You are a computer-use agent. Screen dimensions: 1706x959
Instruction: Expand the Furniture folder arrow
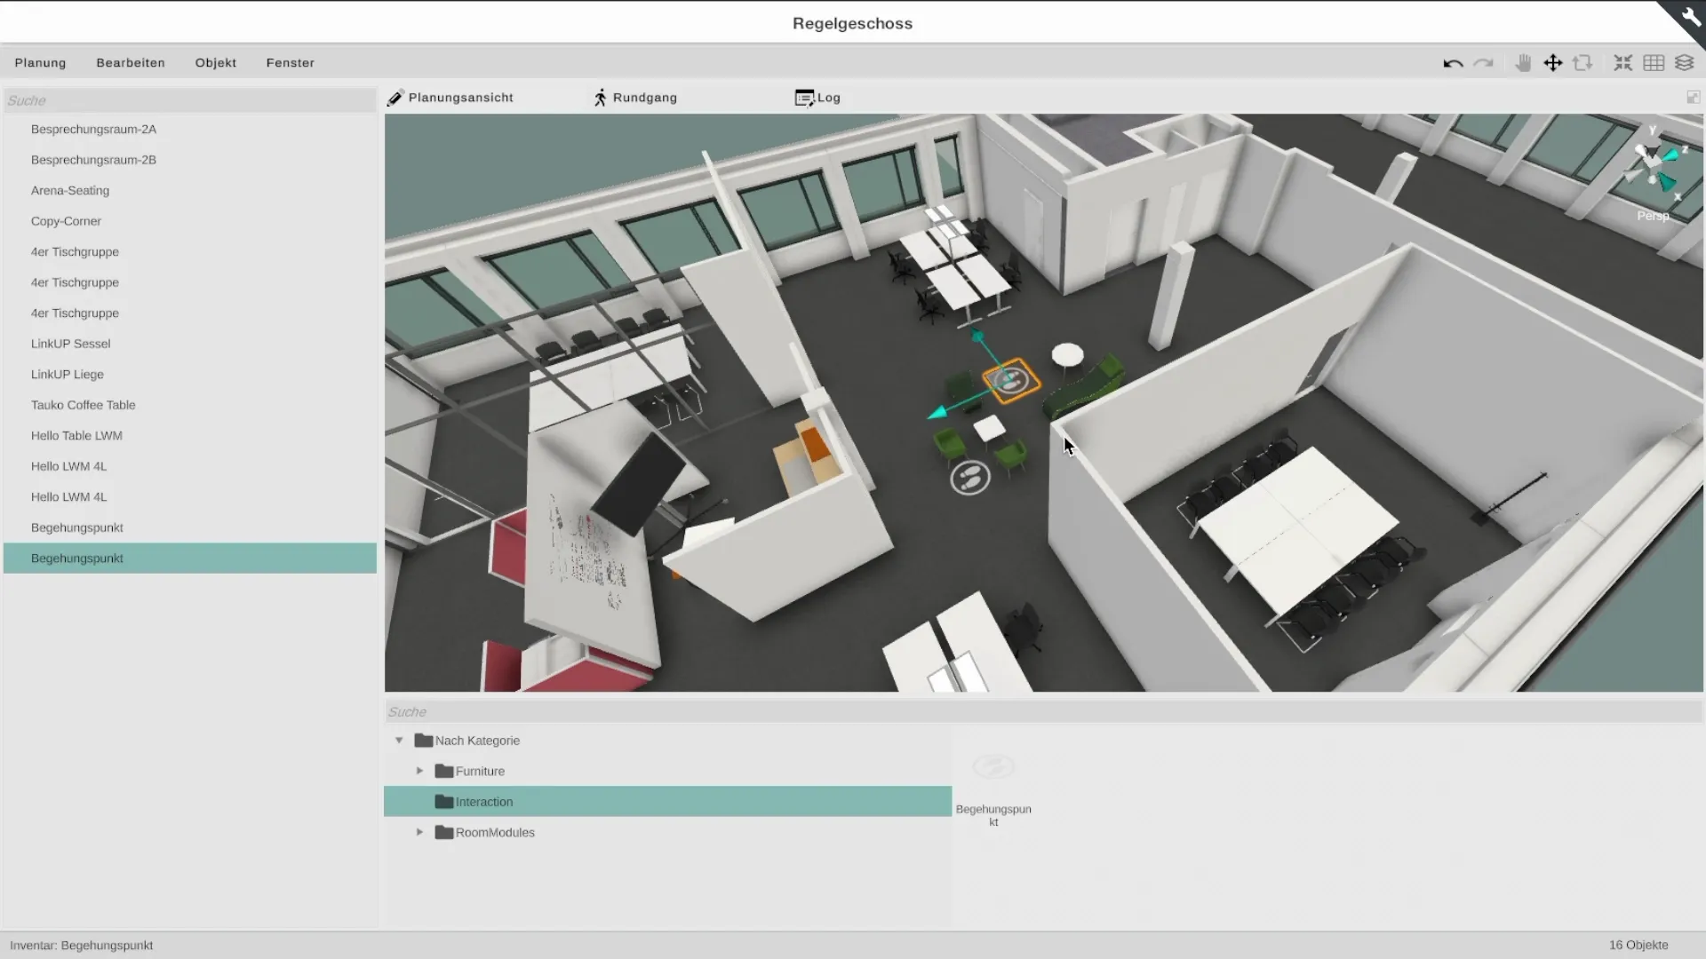tap(420, 771)
